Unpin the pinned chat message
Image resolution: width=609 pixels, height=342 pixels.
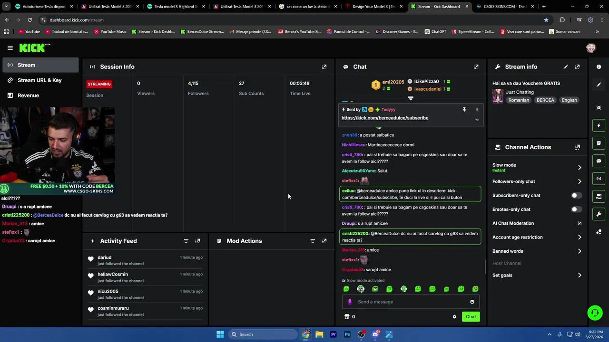(x=464, y=110)
